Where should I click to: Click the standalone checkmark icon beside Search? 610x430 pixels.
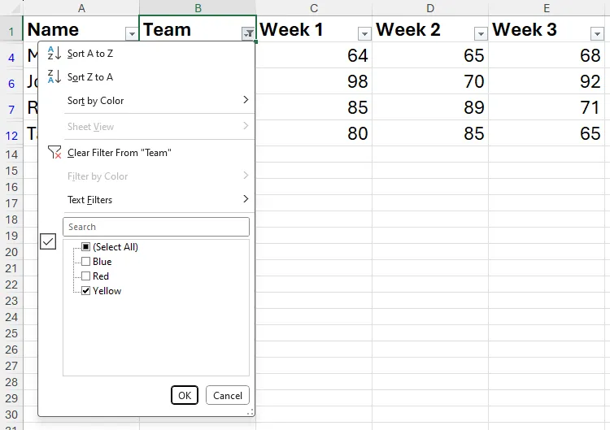point(48,241)
